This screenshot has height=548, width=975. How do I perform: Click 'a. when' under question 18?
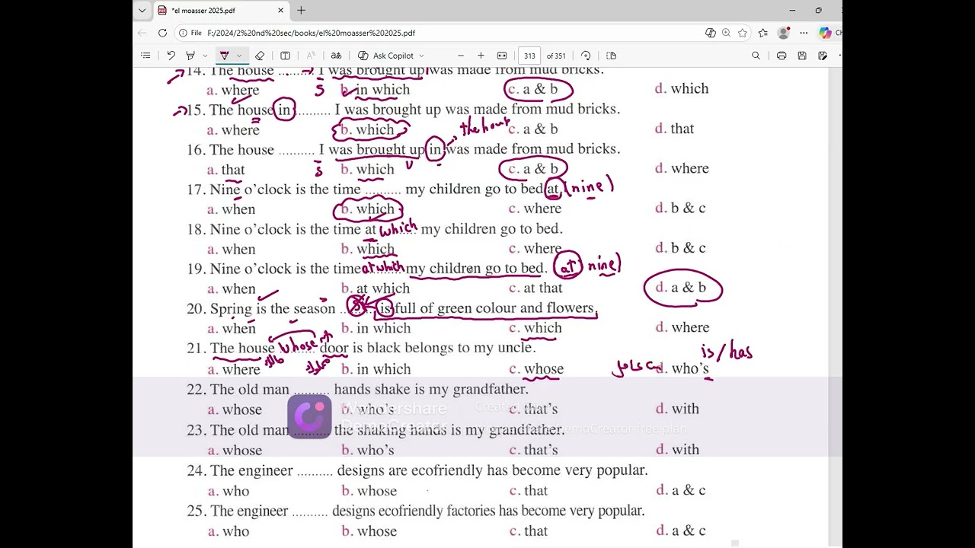[x=231, y=249]
